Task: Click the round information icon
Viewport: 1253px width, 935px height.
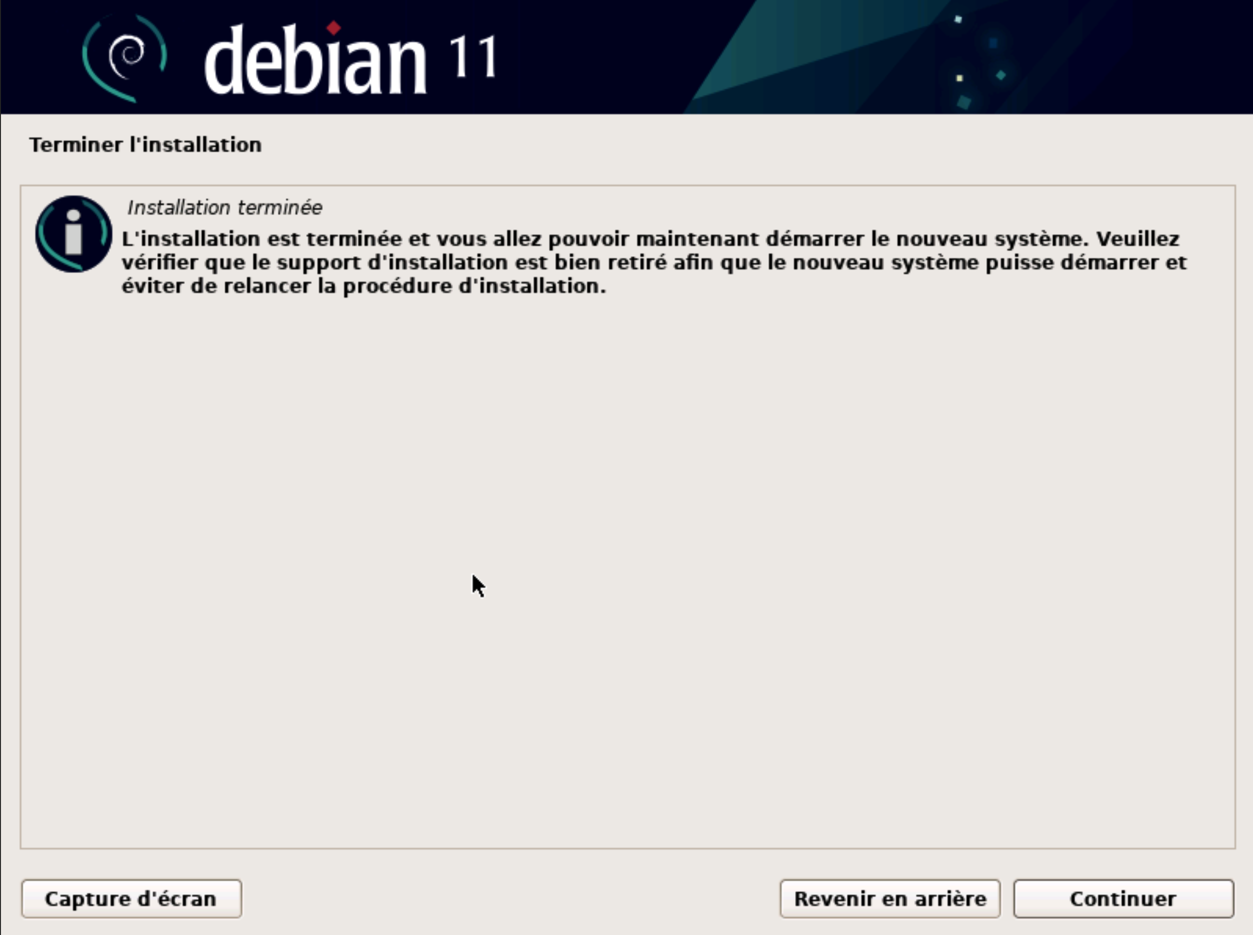Action: pyautogui.click(x=74, y=234)
